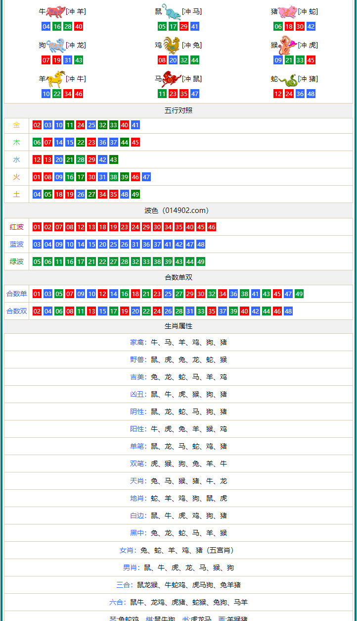Select green number 49 in the 土 row
This screenshot has height=621, width=357.
click(135, 194)
